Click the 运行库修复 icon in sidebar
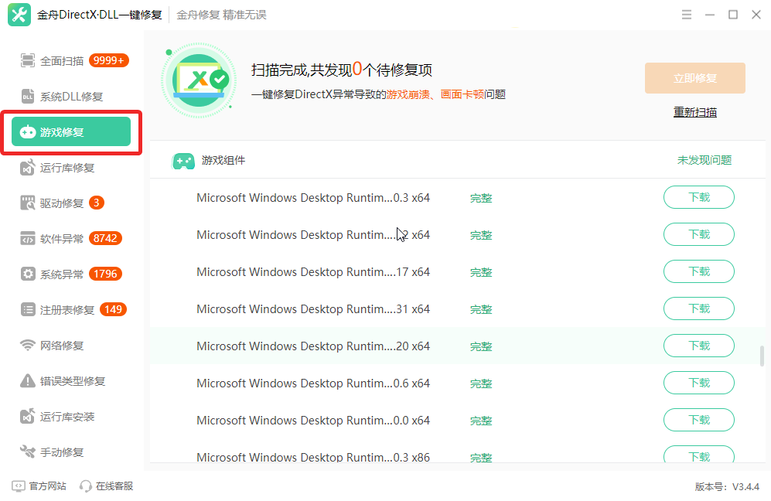The width and height of the screenshot is (771, 501). click(28, 168)
